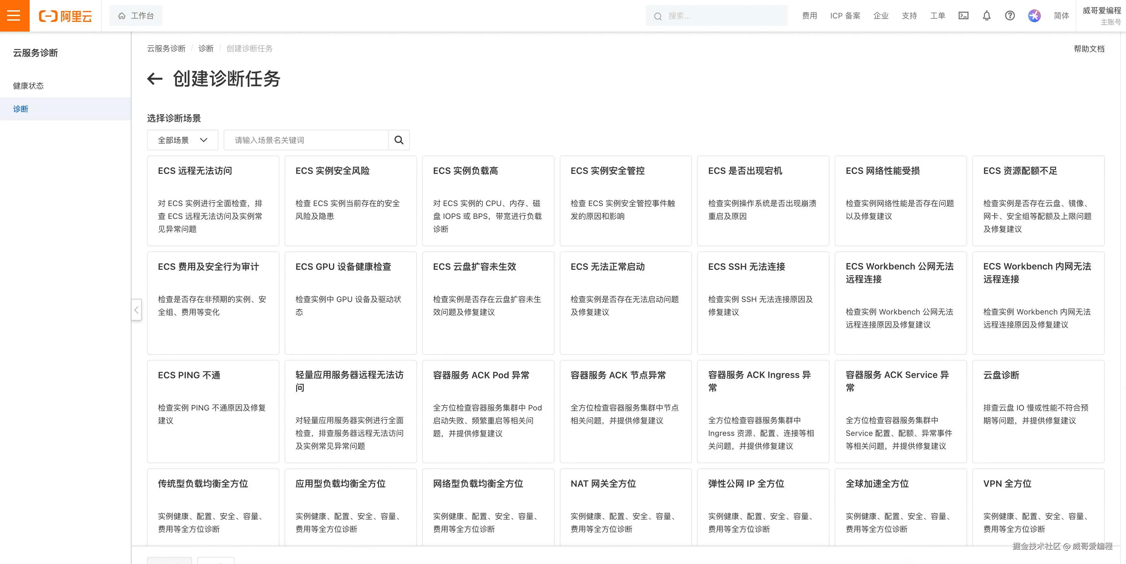Open the 帮助文档 link
Viewport: 1126px width, 564px height.
(x=1089, y=49)
